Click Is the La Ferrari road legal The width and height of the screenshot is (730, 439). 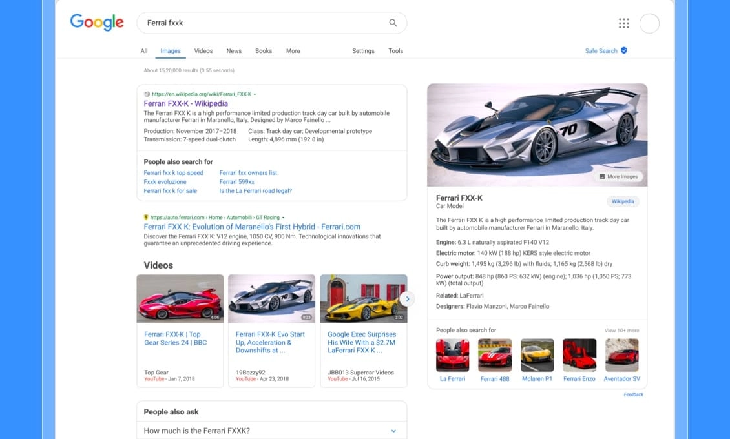pyautogui.click(x=256, y=190)
